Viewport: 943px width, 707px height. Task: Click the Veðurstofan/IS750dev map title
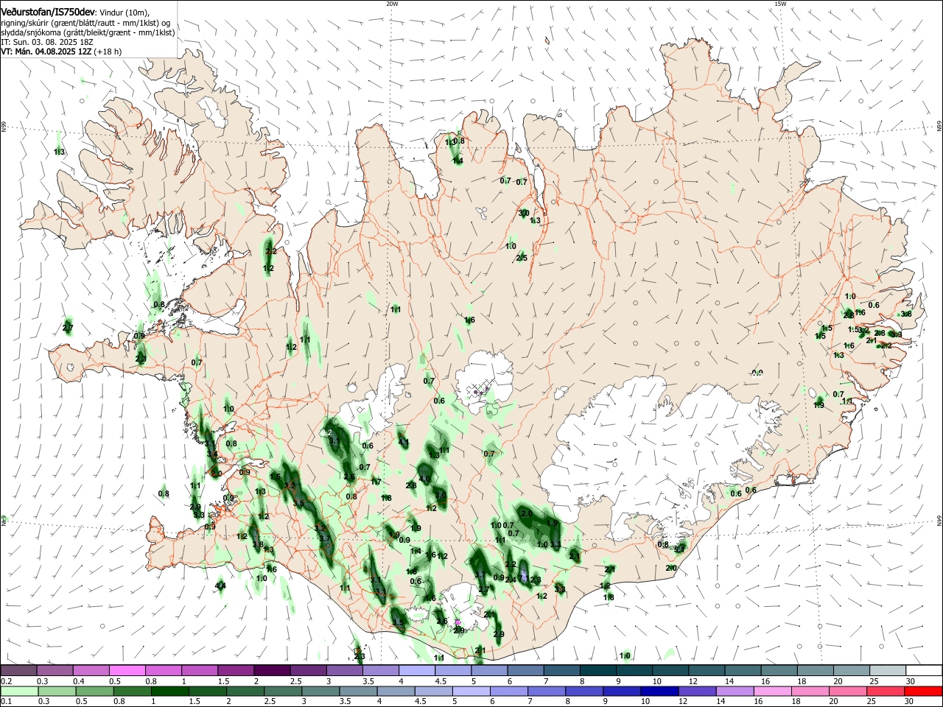48,12
